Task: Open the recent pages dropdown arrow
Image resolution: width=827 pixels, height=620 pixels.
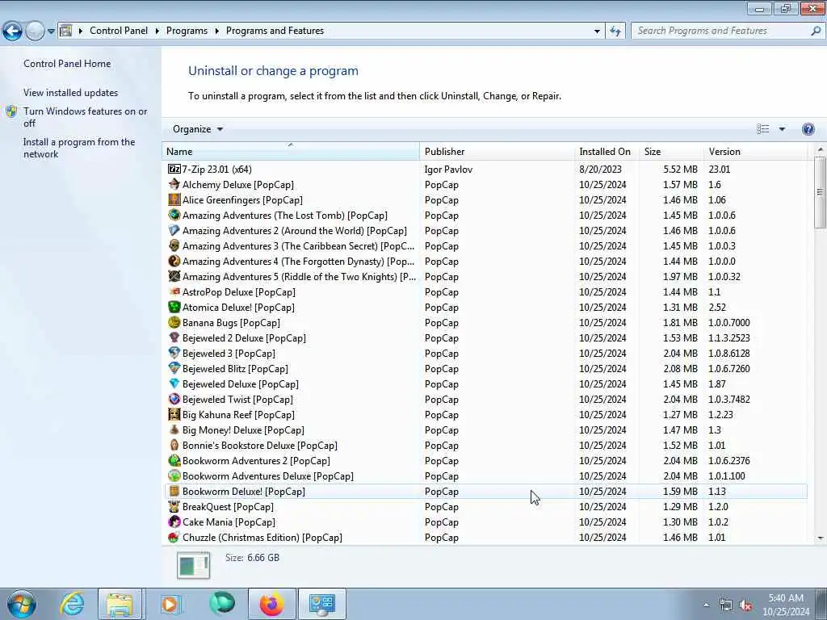Action: pos(51,31)
